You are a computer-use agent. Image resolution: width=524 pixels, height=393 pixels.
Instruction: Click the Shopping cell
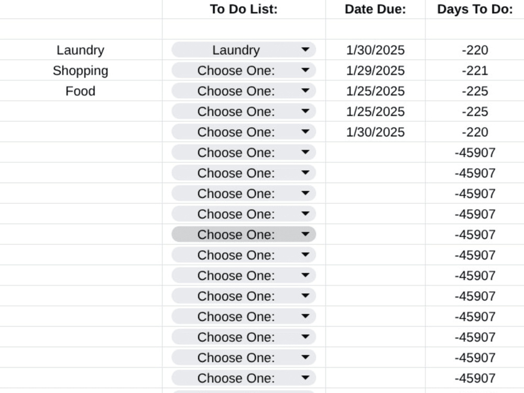point(81,71)
